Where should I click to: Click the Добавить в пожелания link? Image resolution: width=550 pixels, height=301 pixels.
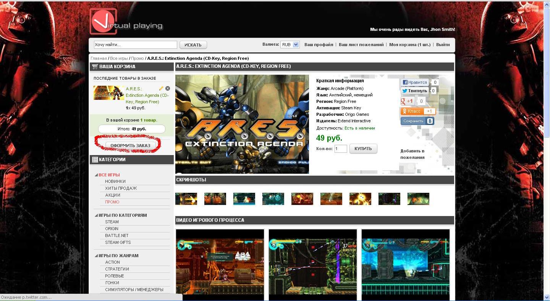(x=412, y=154)
